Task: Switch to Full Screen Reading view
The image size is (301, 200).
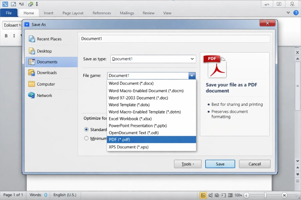Action: pos(211,195)
